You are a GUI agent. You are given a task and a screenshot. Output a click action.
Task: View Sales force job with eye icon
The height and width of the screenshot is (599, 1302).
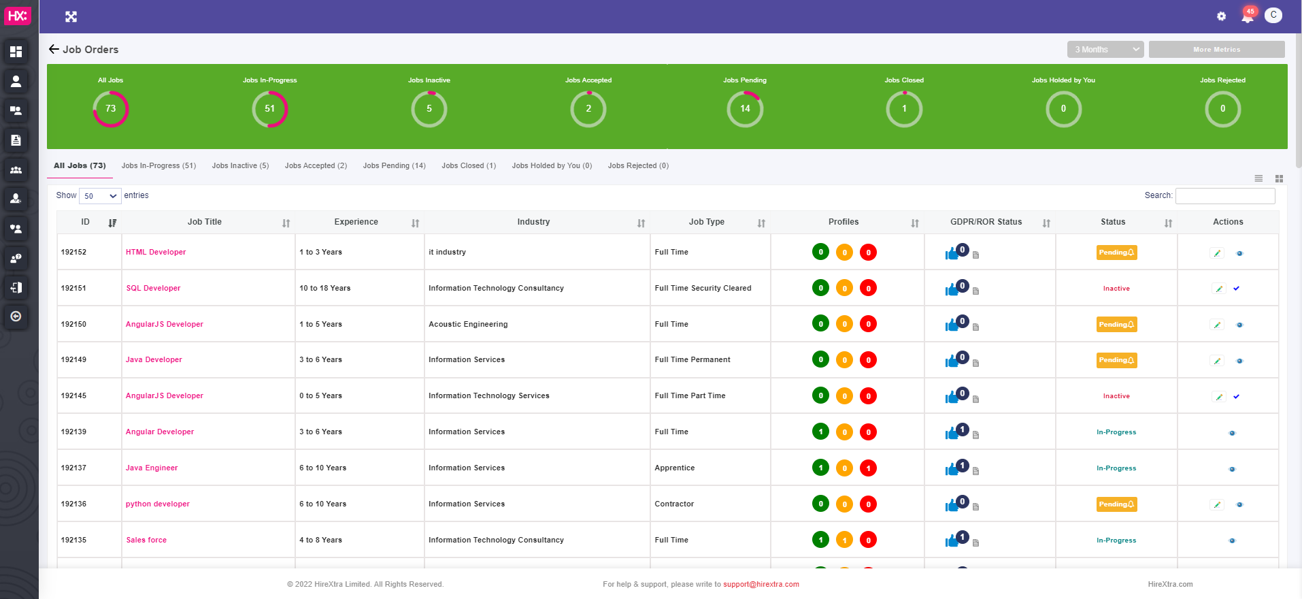[1232, 541]
